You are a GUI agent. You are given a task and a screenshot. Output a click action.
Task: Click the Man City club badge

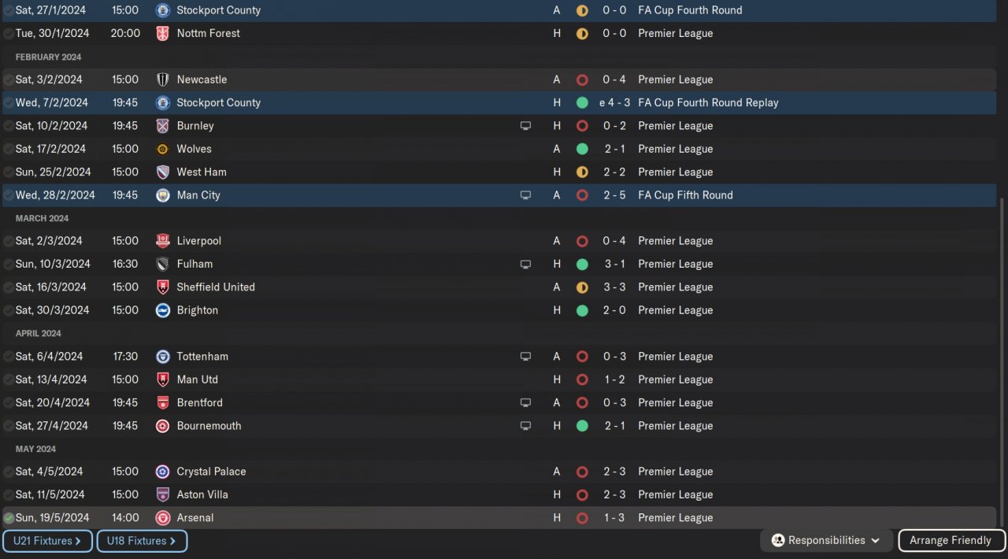click(163, 195)
